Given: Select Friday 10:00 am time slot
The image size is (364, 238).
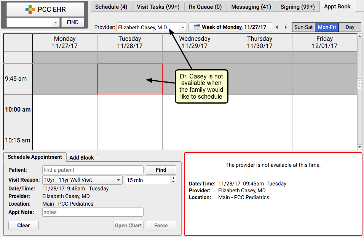Looking at the screenshot, I should pyautogui.click(x=324, y=110).
